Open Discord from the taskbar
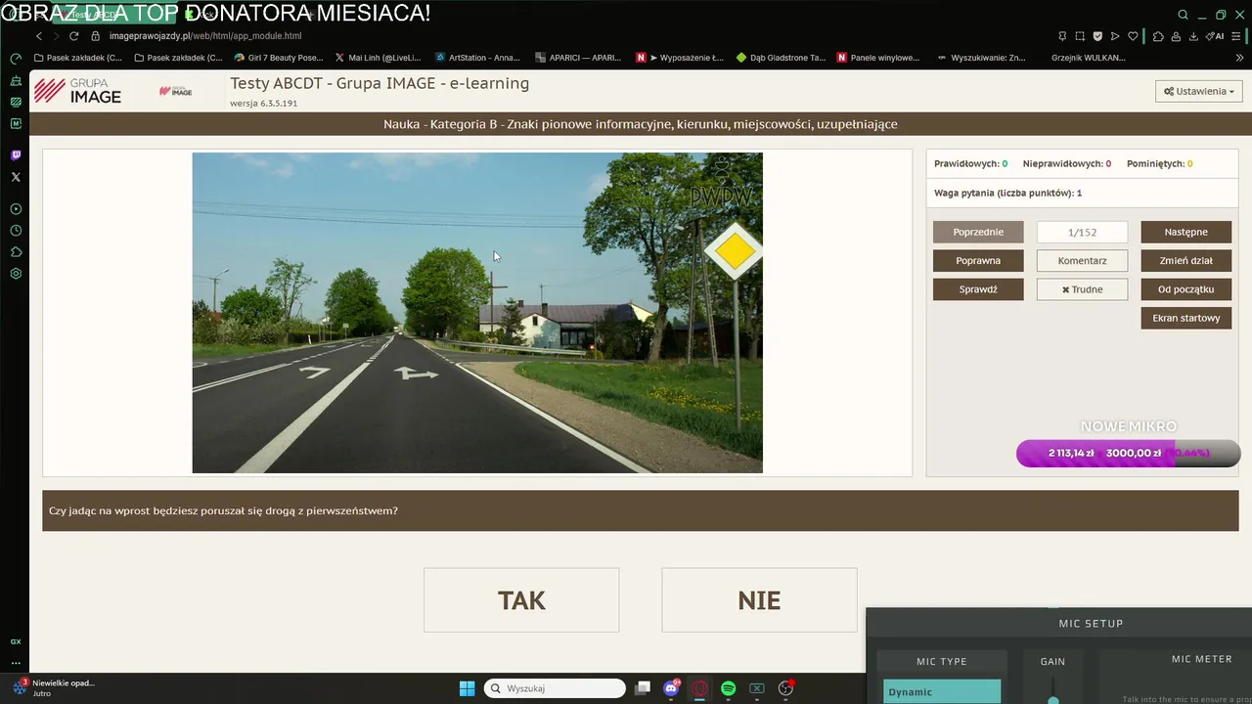The height and width of the screenshot is (704, 1252). point(671,688)
